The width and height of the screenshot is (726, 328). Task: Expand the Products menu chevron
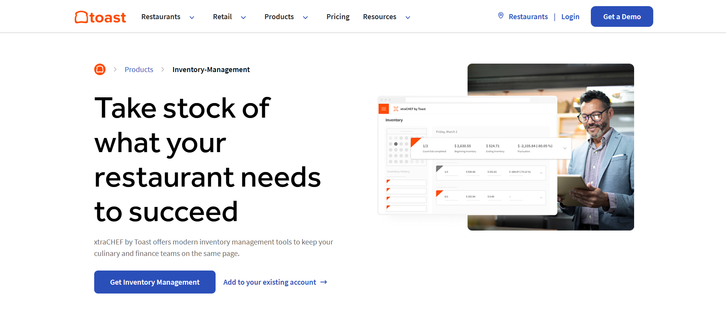305,17
